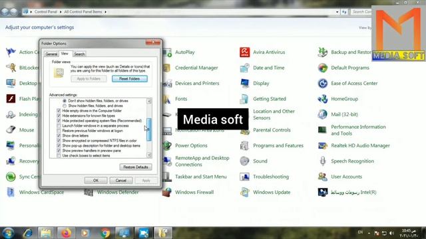The height and width of the screenshot is (239, 426).
Task: Open Flash Player icon
Action: pos(11,99)
